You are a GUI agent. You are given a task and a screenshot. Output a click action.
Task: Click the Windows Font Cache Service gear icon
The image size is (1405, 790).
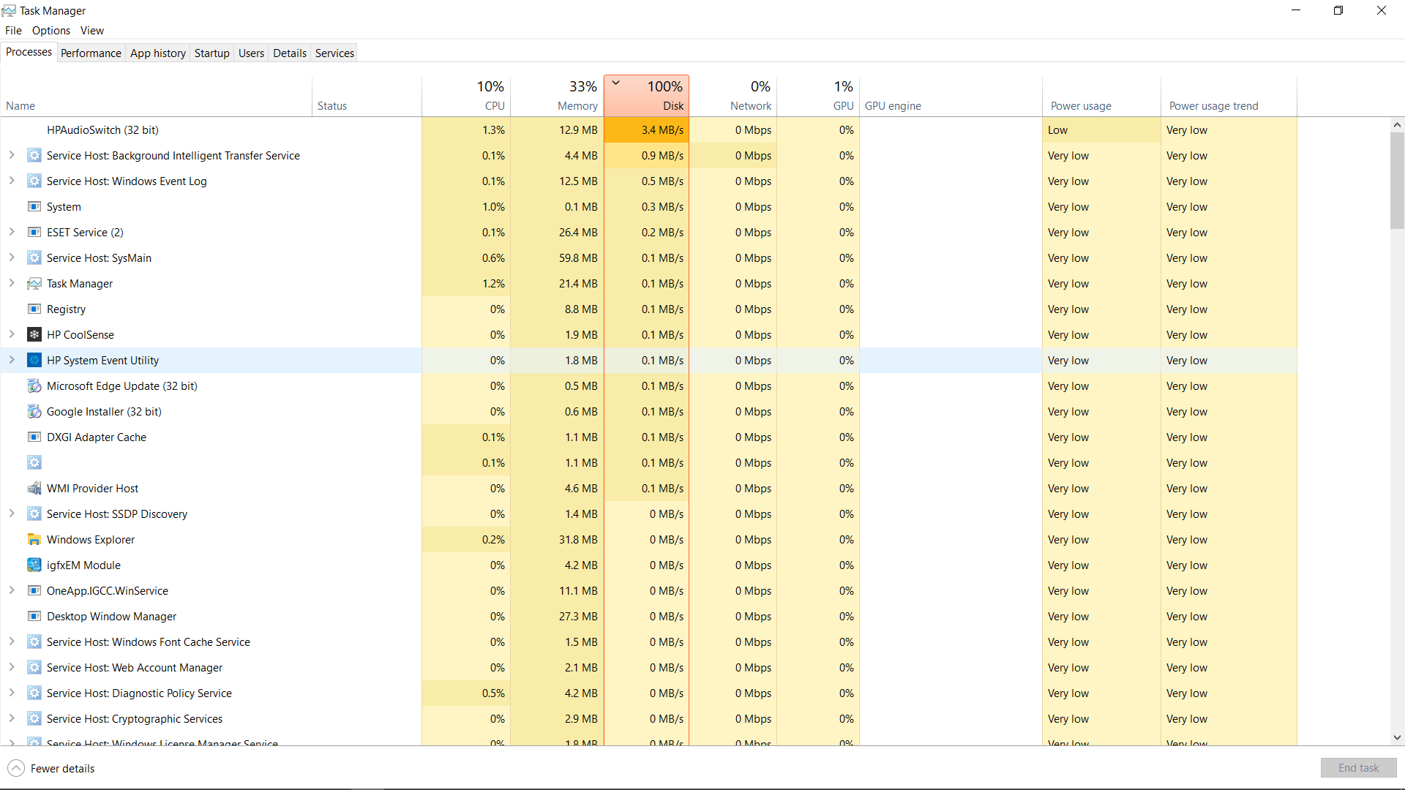[34, 642]
